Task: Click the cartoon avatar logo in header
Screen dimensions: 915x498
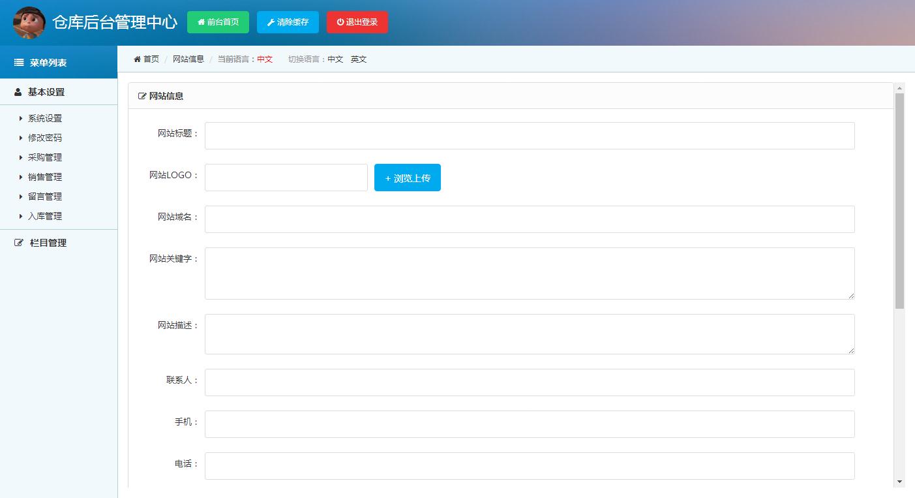Action: click(x=29, y=22)
